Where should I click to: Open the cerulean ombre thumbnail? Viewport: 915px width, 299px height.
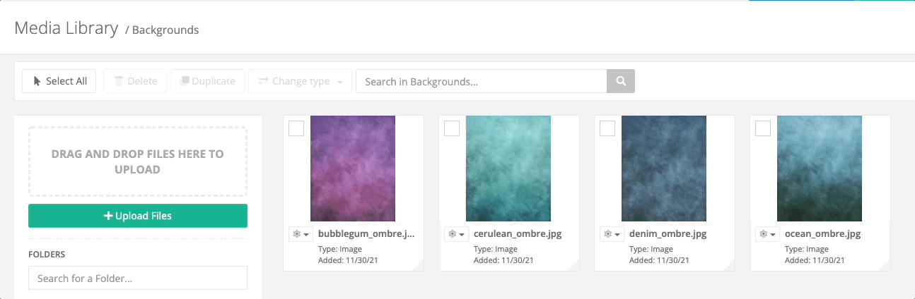[x=508, y=169]
